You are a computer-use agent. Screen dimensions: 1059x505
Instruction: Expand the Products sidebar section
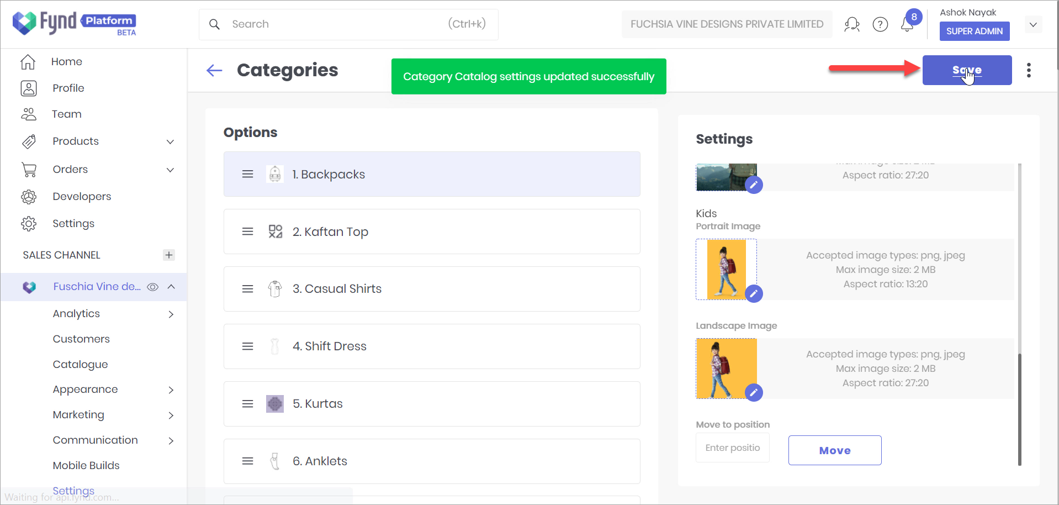170,141
